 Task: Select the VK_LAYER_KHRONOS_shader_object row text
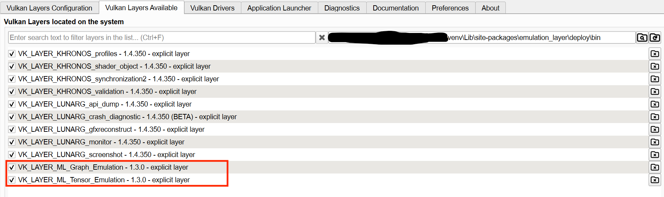click(x=114, y=66)
